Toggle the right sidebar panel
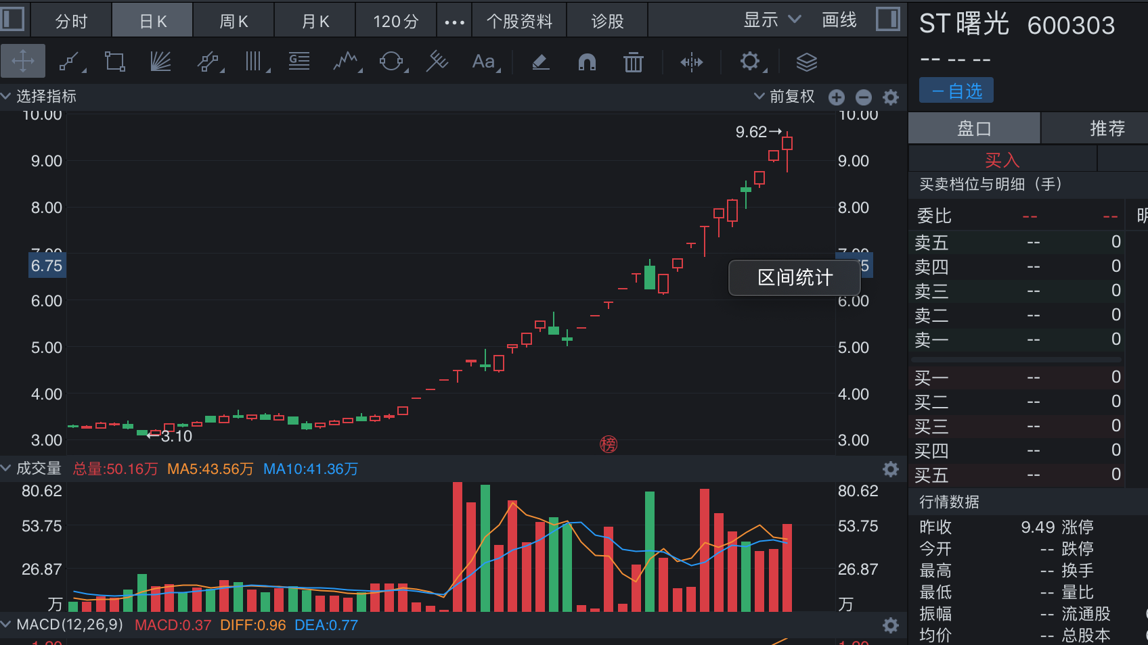1148x645 pixels. [x=887, y=19]
